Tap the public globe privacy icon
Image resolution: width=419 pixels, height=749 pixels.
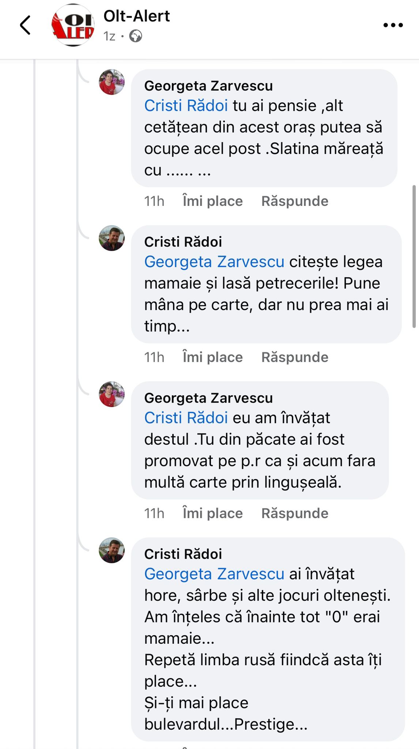pyautogui.click(x=136, y=36)
